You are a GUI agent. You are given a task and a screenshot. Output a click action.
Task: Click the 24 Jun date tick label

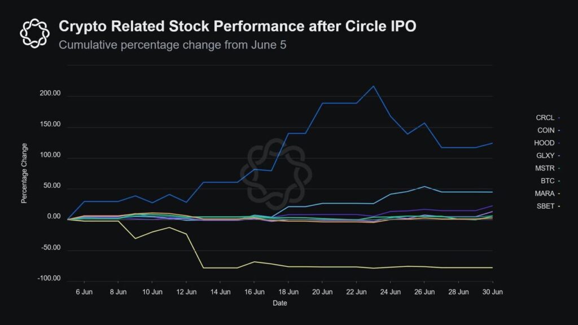(391, 292)
